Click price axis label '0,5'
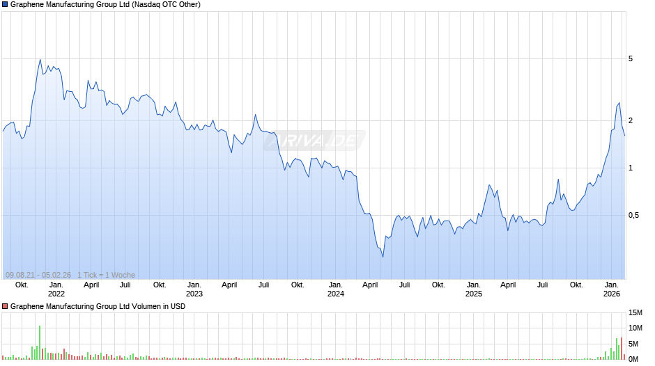 633,215
